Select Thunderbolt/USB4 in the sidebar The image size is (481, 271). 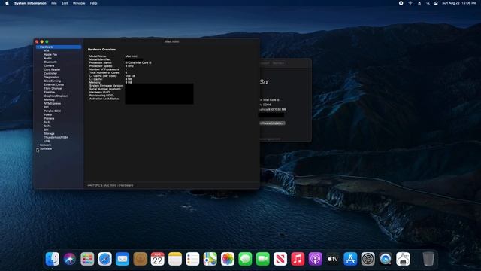(x=56, y=137)
